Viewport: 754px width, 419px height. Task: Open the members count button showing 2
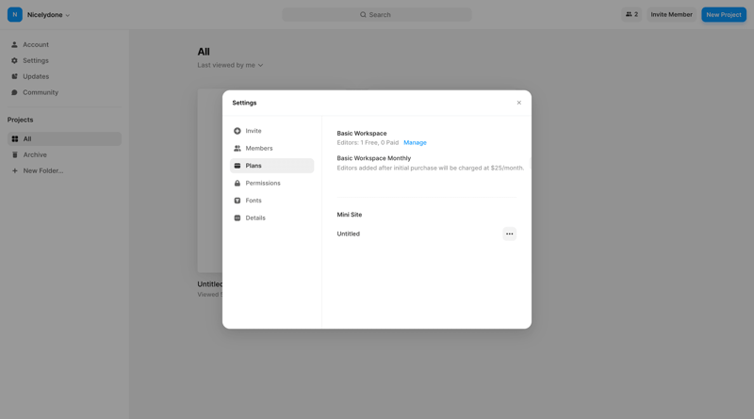coord(631,14)
